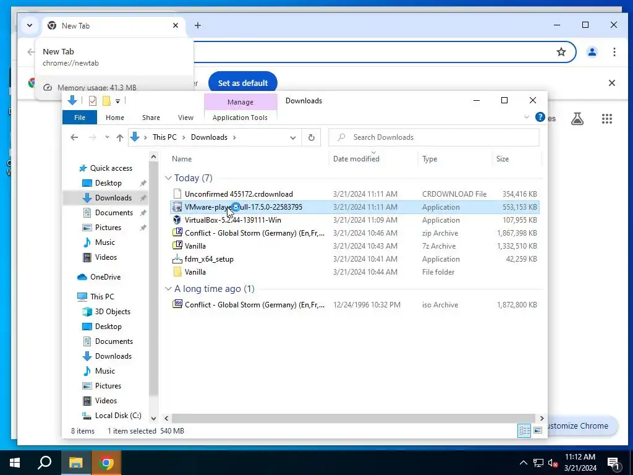Open the Windows Start menu
Image resolution: width=633 pixels, height=475 pixels.
15,463
